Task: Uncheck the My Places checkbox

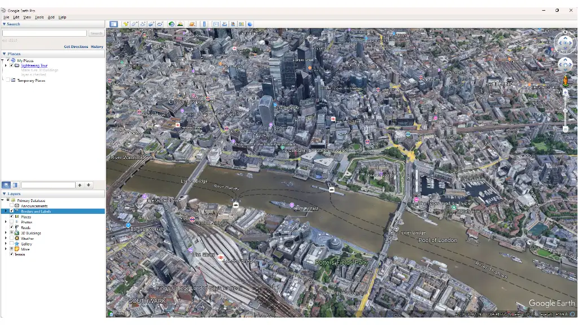Action: point(8,60)
